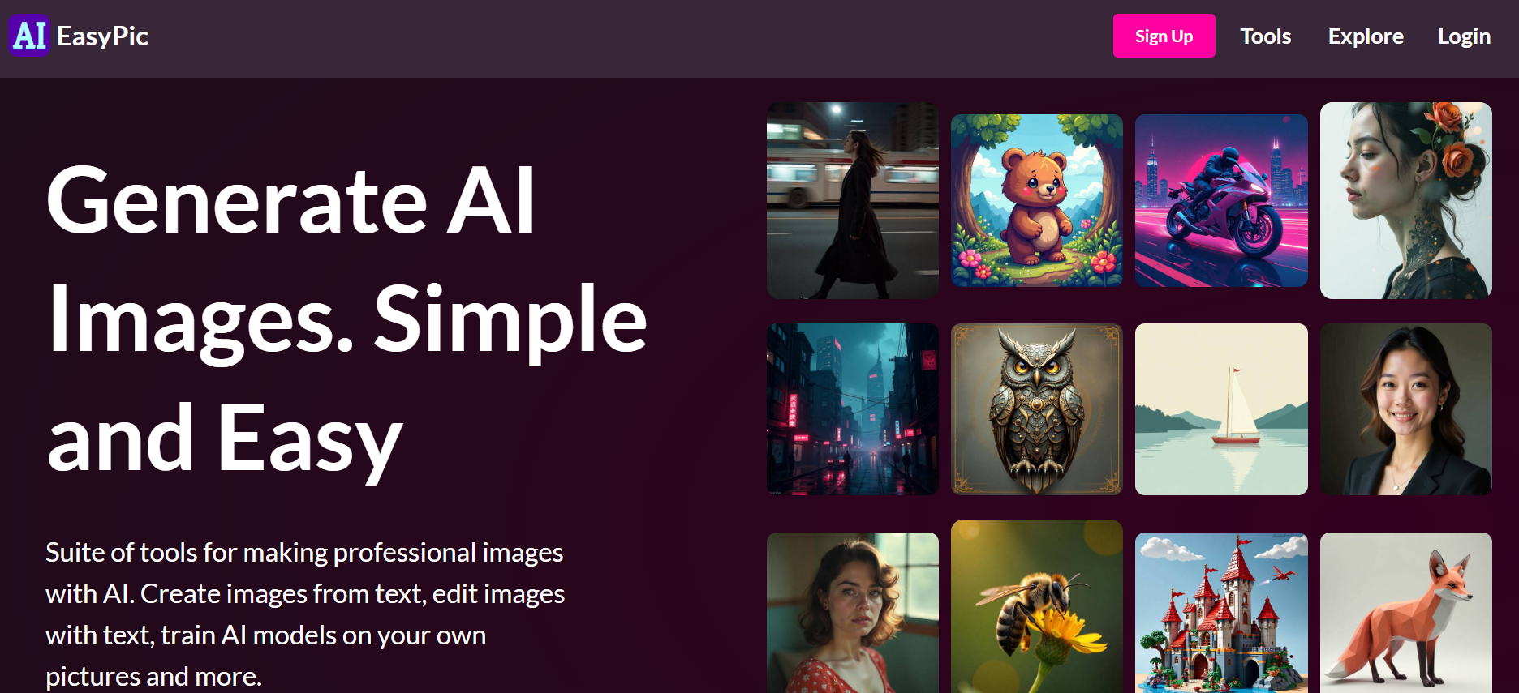Select the pixel art bear thumbnail

1037,200
